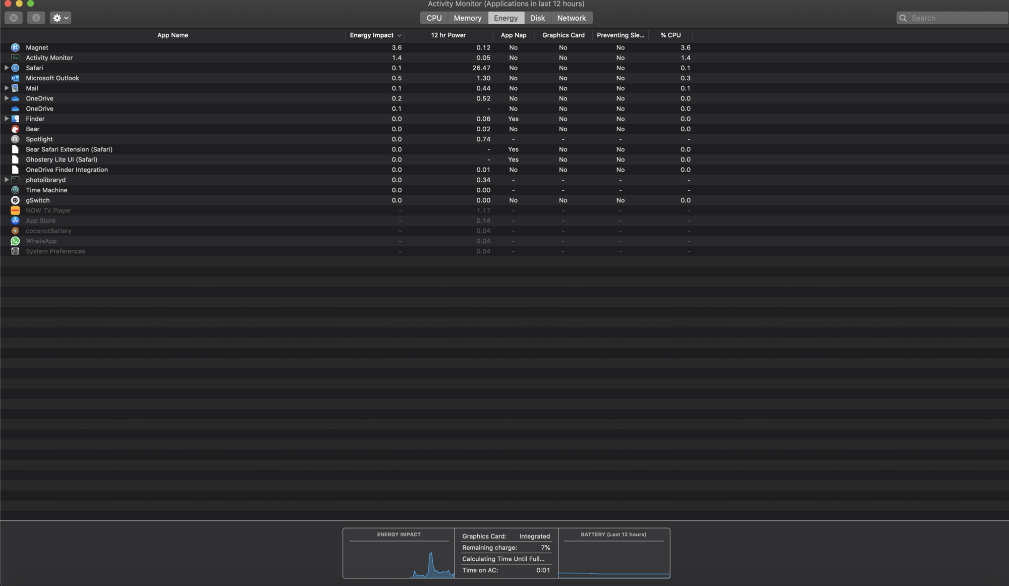The height and width of the screenshot is (586, 1009).
Task: Click the Finder app icon
Action: click(x=15, y=119)
